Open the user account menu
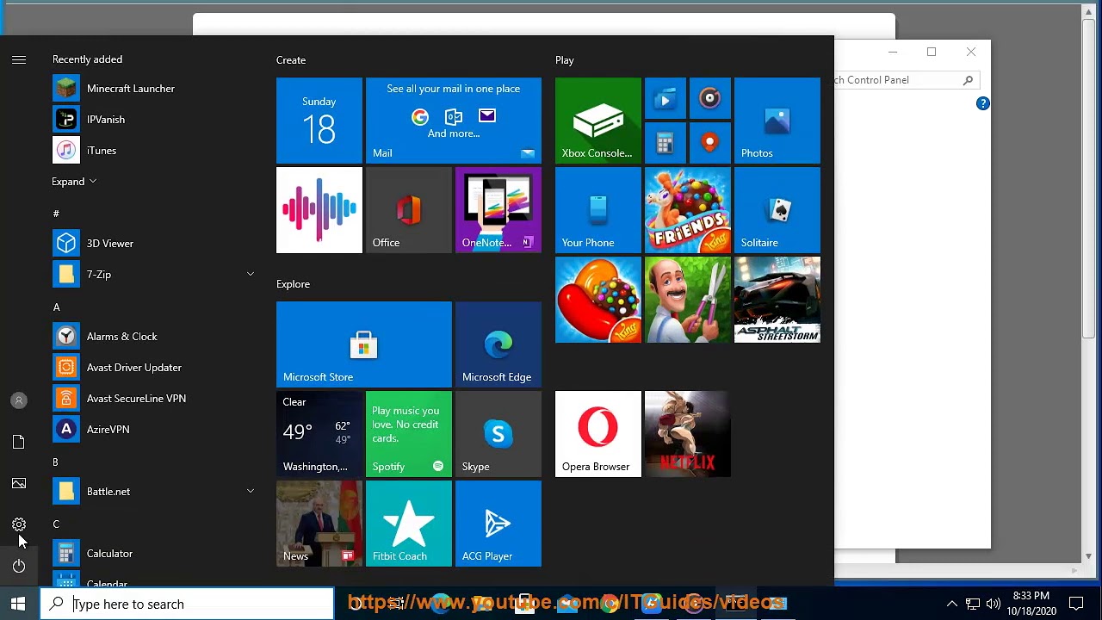The image size is (1102, 620). point(19,400)
